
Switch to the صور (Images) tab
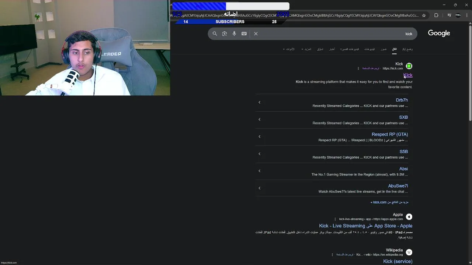(x=384, y=49)
